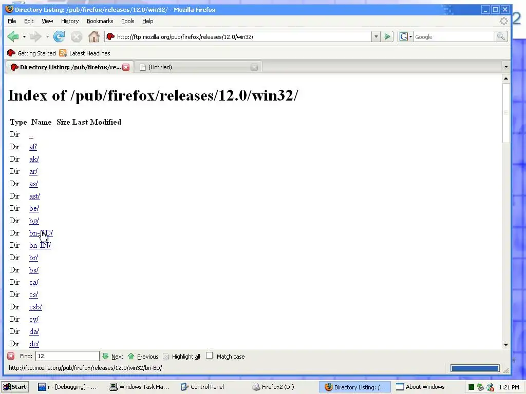
Task: Open the cy/ directory link
Action: pyautogui.click(x=33, y=319)
